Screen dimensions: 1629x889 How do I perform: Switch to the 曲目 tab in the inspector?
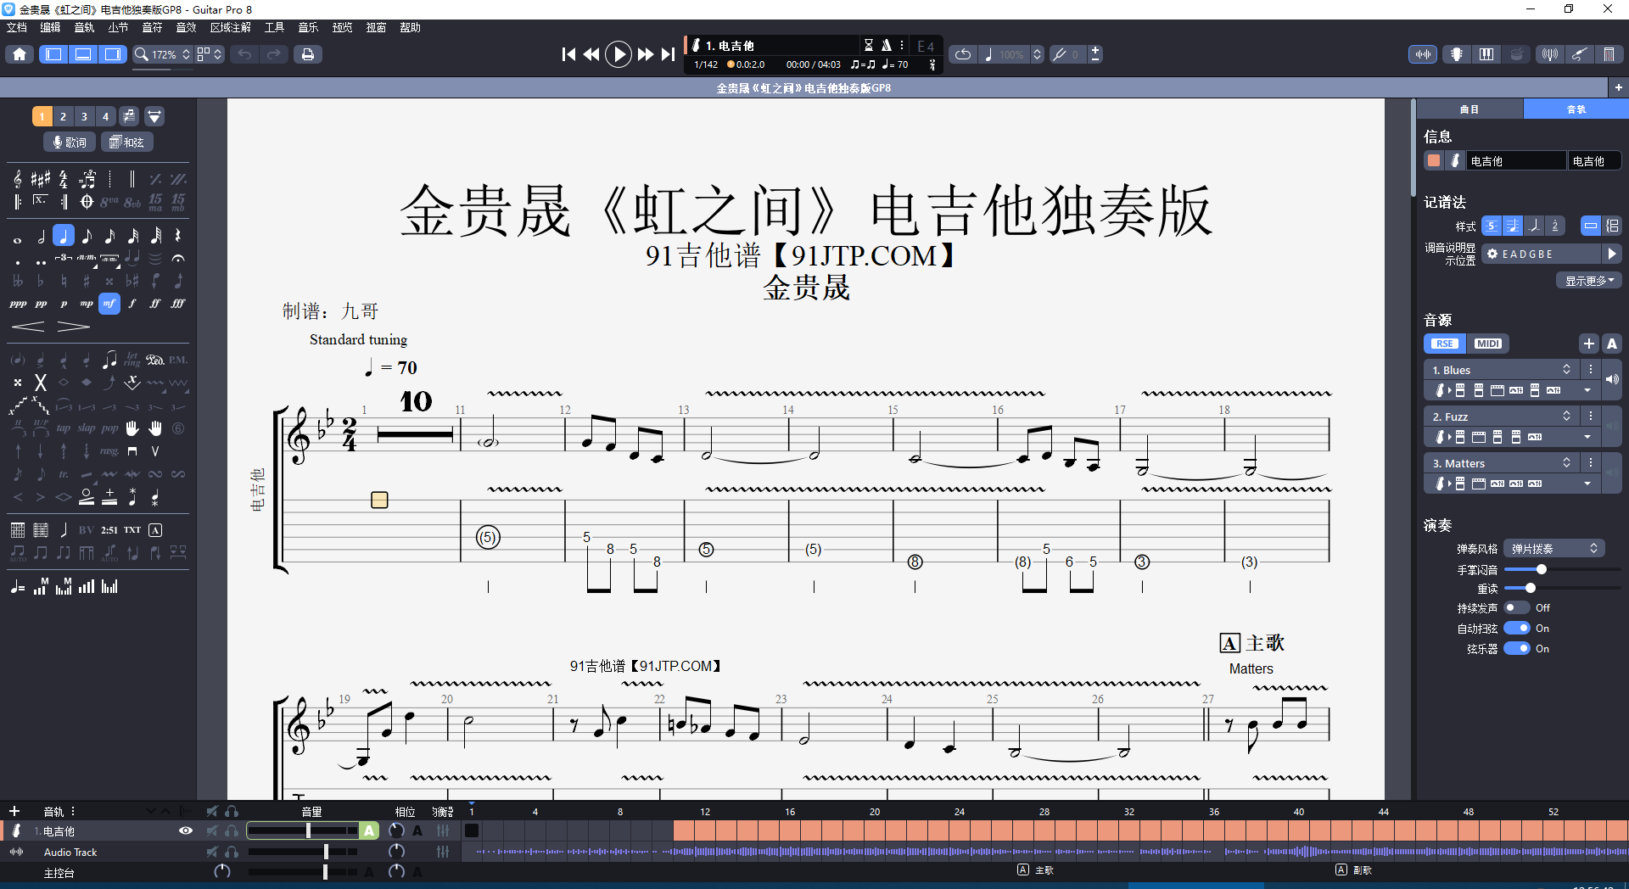tap(1469, 109)
